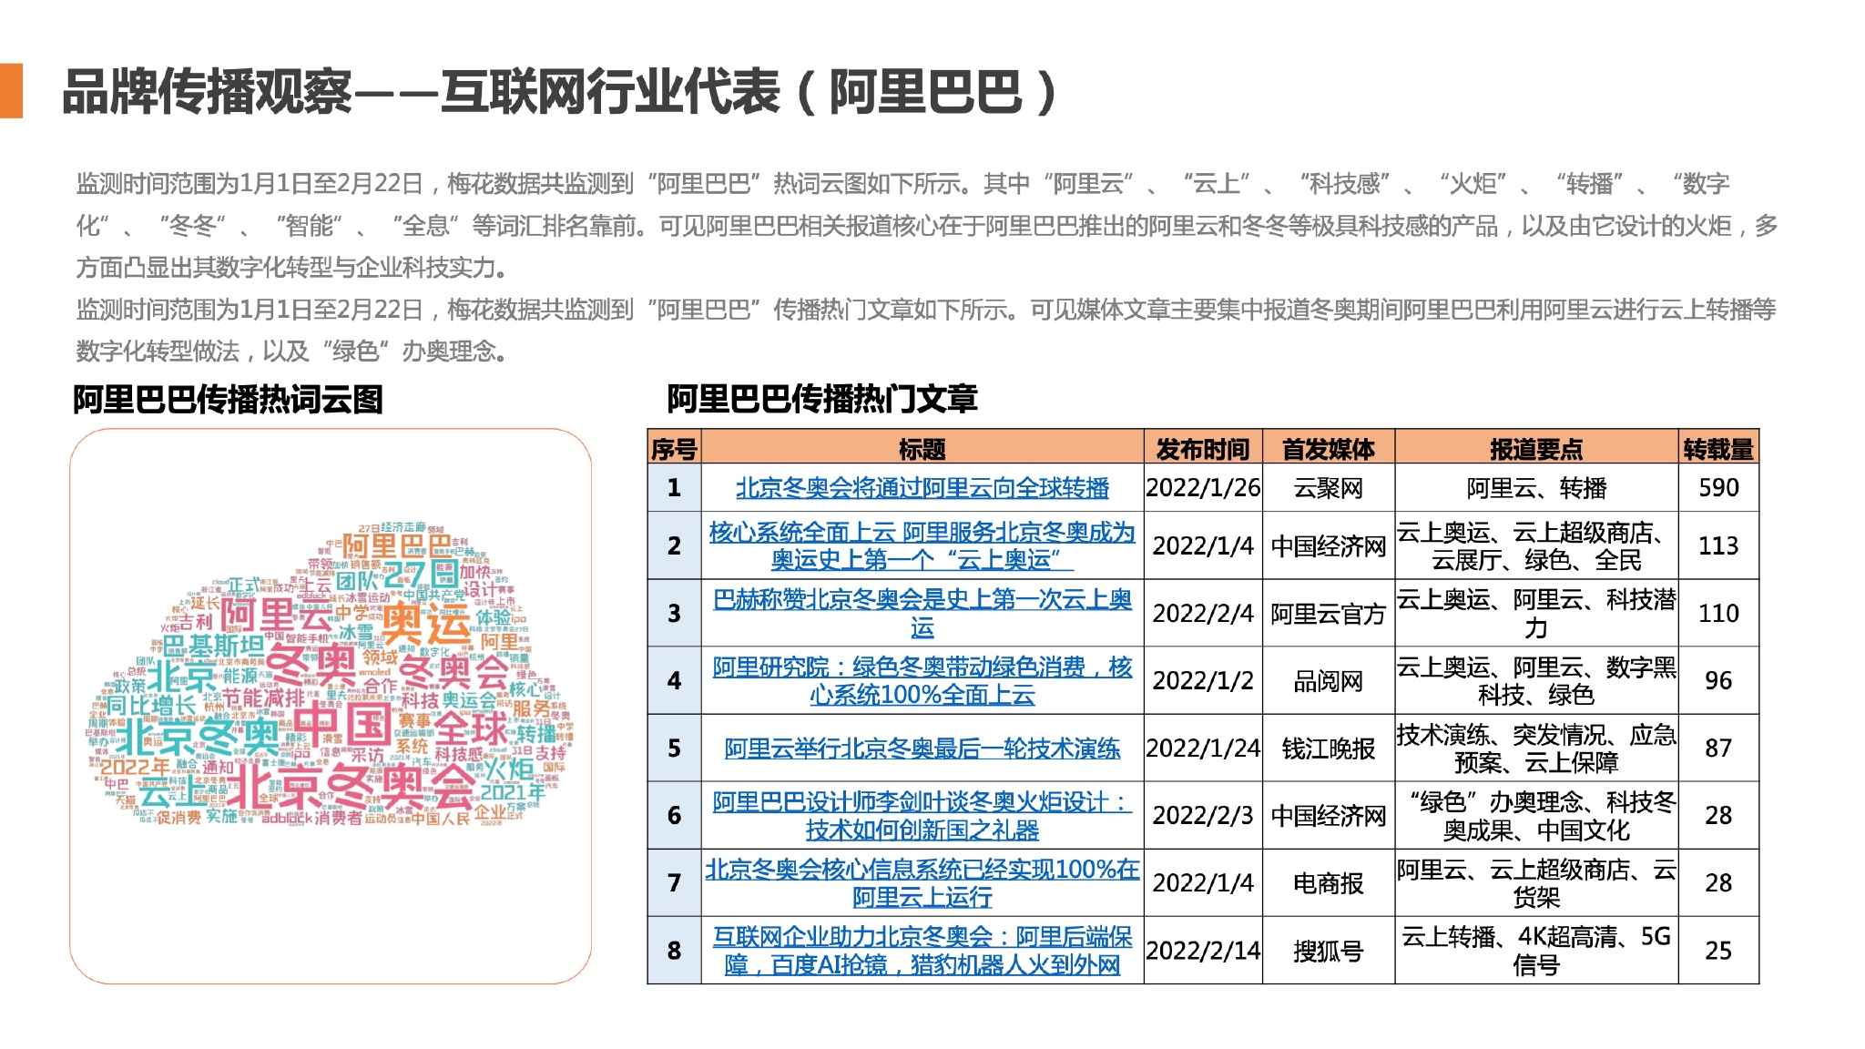Open link 互联网企业助力北京冬奥会

click(922, 951)
